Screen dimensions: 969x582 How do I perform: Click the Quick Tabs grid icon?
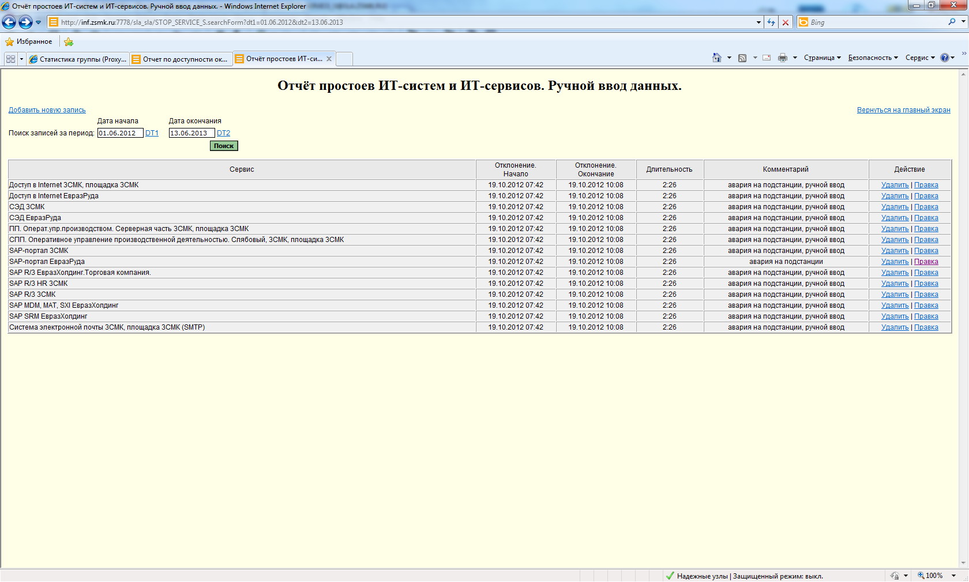pos(10,59)
